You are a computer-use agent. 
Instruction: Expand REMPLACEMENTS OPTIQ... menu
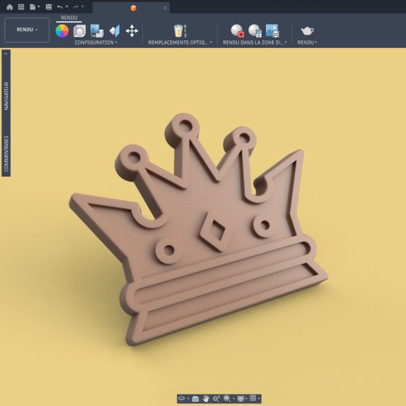180,43
